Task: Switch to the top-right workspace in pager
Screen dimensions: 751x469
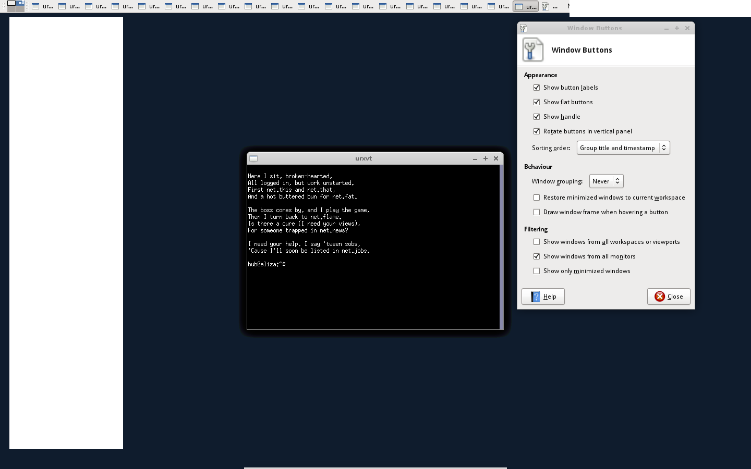Action: pos(20,3)
